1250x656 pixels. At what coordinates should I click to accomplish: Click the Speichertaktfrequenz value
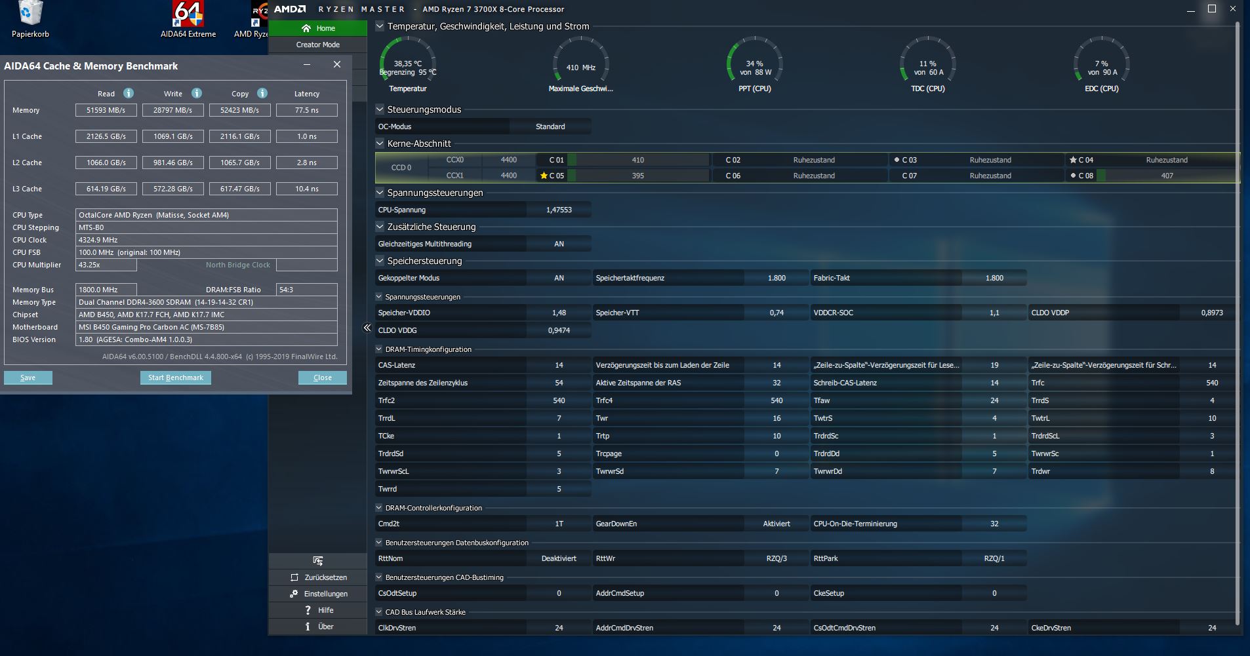pyautogui.click(x=776, y=278)
